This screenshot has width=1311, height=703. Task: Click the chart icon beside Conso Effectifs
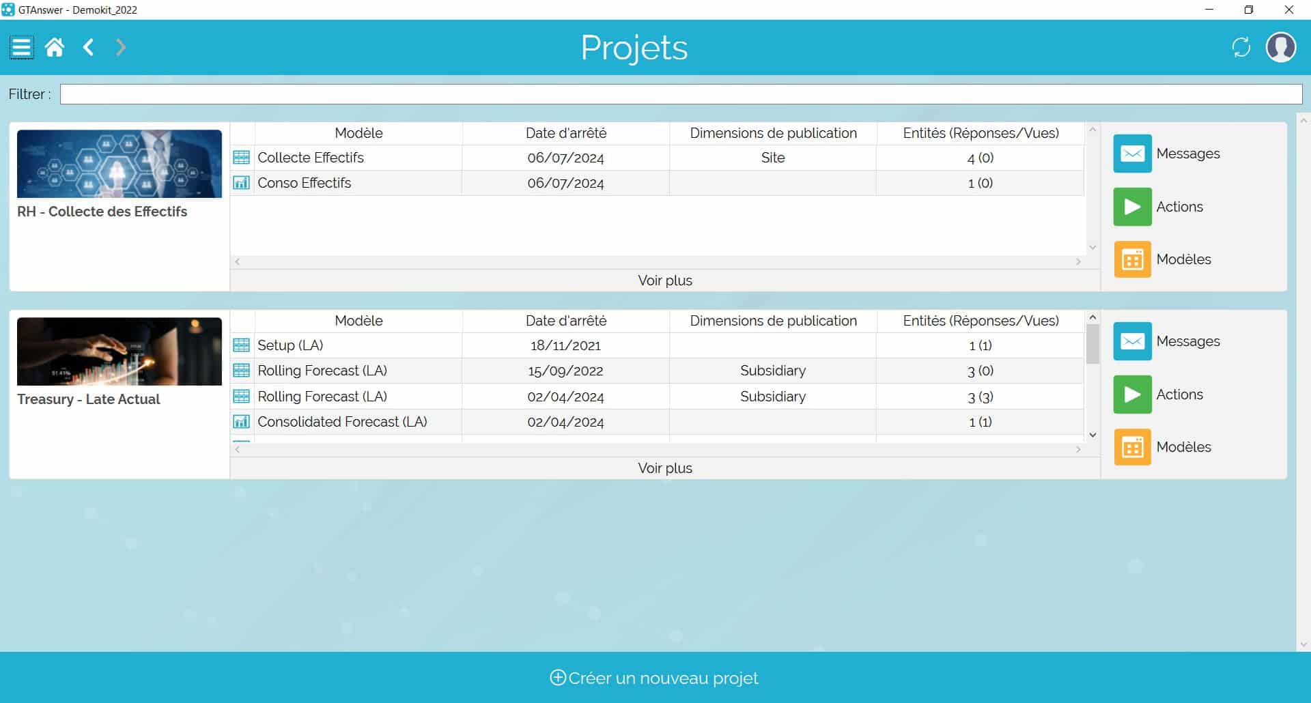[242, 183]
